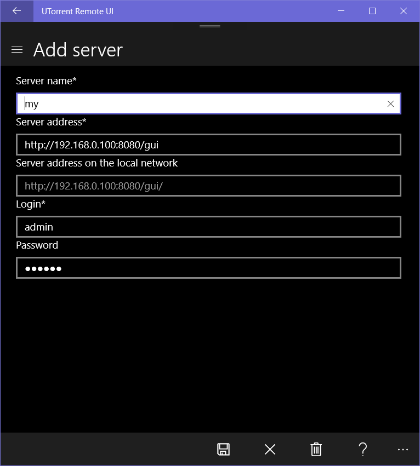Click the Server address* label
Viewport: 420px width, 466px height.
click(x=51, y=122)
